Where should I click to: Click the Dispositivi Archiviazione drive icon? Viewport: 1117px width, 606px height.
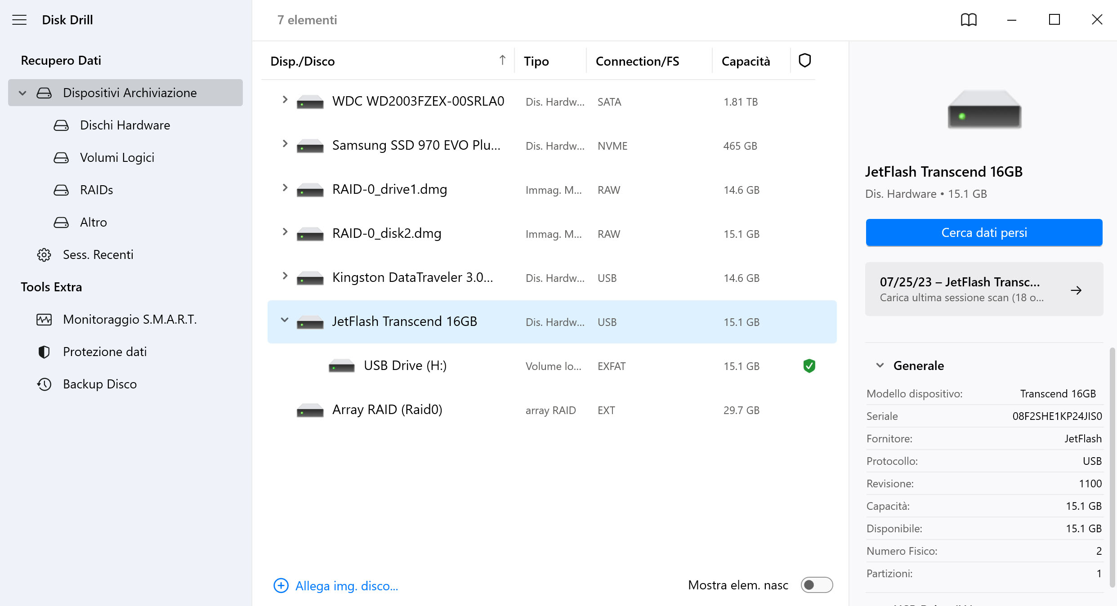pyautogui.click(x=44, y=93)
